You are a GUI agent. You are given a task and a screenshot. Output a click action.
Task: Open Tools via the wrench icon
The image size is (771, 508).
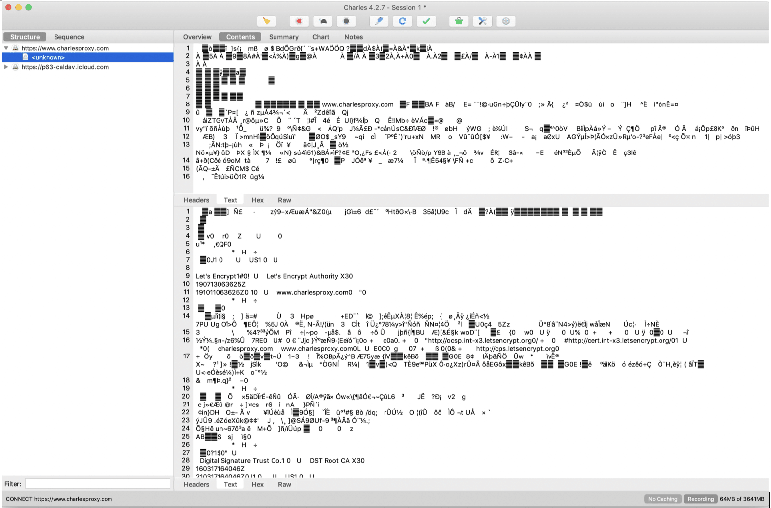[x=482, y=21]
